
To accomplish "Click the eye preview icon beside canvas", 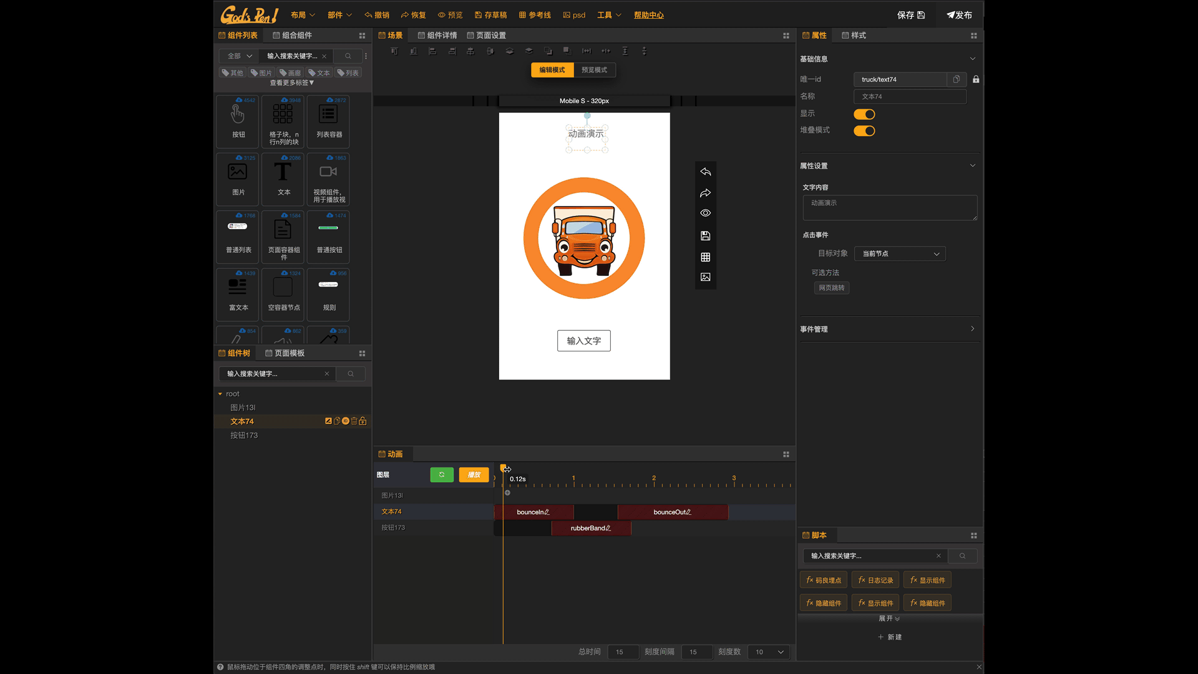I will pyautogui.click(x=705, y=213).
